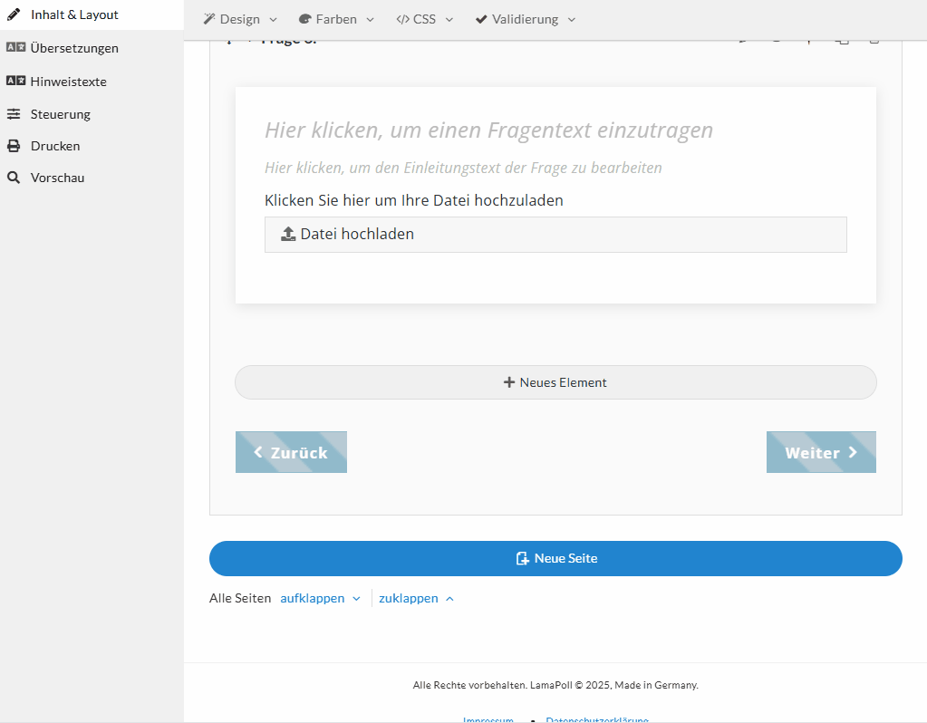Open the Farben dropdown menu

point(336,19)
